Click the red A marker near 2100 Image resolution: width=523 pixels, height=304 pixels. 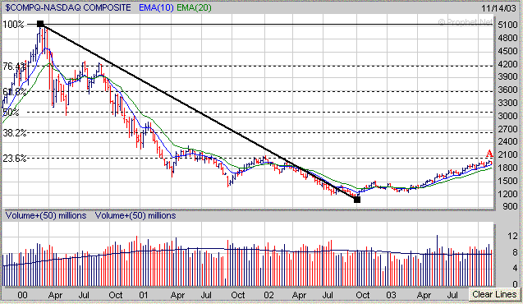[489, 154]
